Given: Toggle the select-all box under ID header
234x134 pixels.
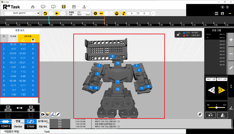Looking at the screenshot, I should pyautogui.click(x=4, y=40).
